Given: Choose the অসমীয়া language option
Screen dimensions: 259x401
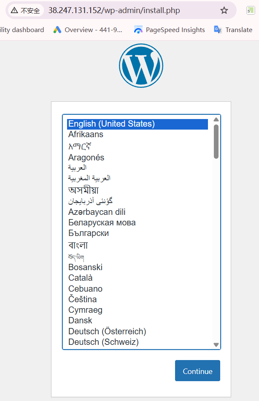Looking at the screenshot, I should 138,190.
